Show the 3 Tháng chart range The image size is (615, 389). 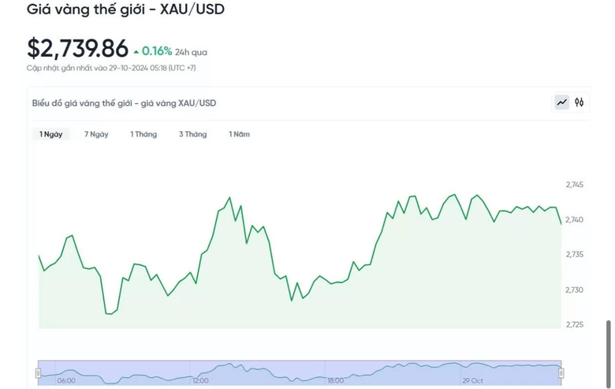tap(192, 134)
